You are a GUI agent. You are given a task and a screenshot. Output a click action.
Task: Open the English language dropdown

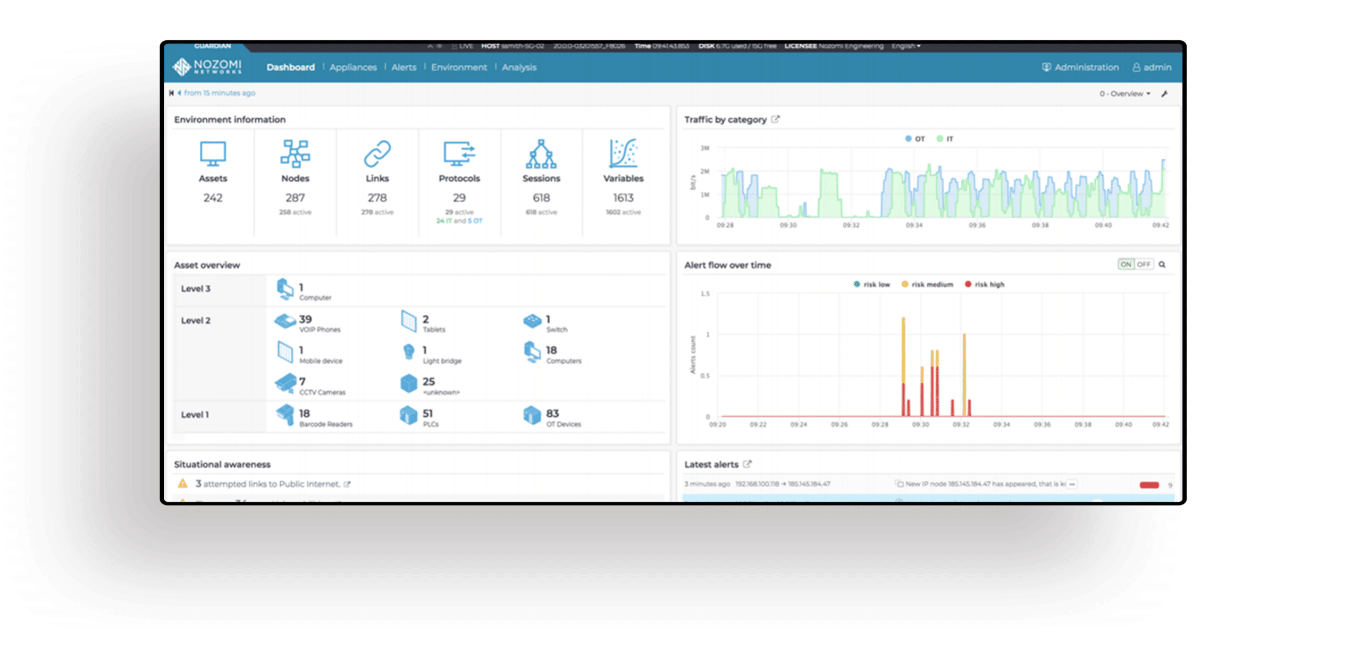[905, 46]
